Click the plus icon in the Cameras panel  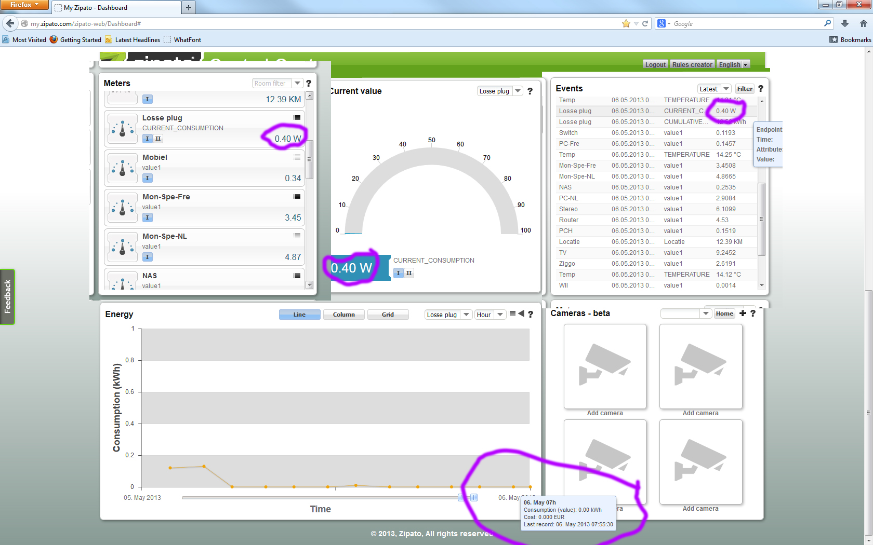click(x=743, y=314)
